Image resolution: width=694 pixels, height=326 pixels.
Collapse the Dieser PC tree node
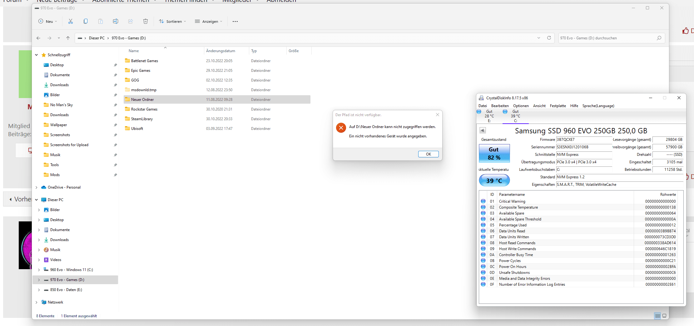coord(37,200)
